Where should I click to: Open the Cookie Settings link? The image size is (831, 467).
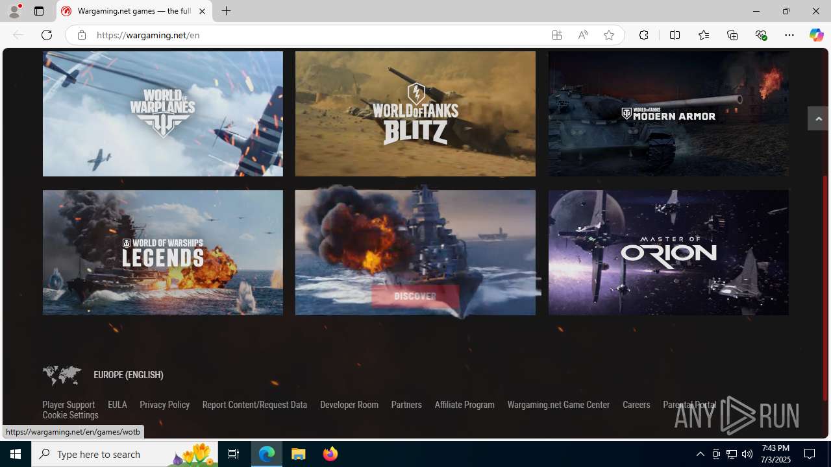click(x=70, y=415)
